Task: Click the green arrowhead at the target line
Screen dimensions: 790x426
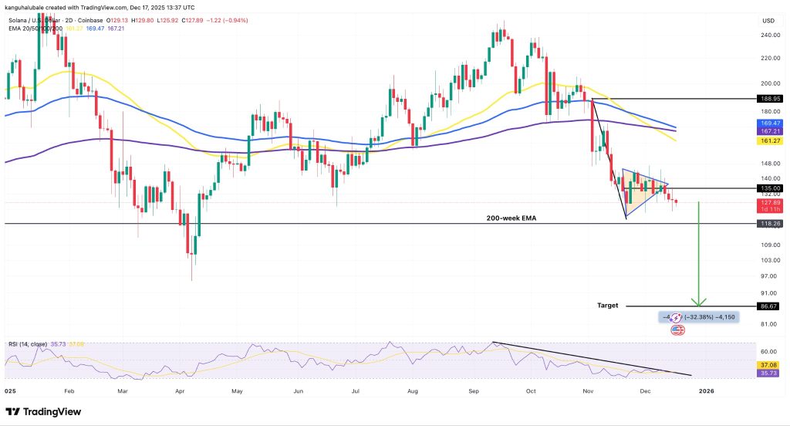Action: [699, 302]
